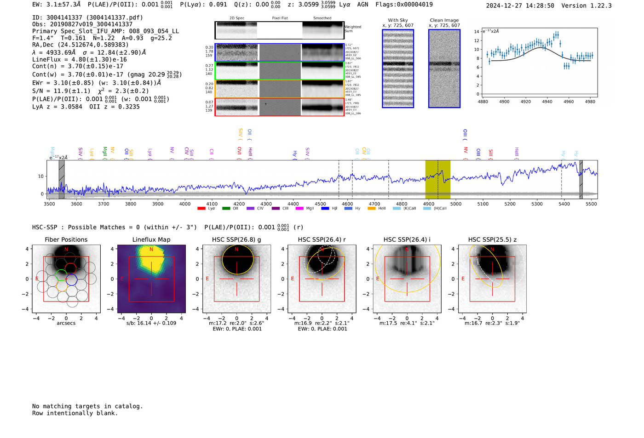Screen dimensions: 644x438
Task: Open the HSC SSP(26.4) i cutout
Action: tap(407, 279)
